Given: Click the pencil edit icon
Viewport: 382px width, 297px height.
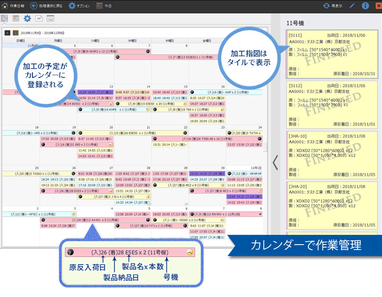Looking at the screenshot, I should (x=353, y=6).
